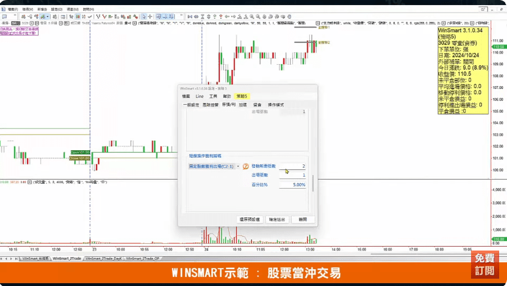The image size is (507, 286).
Task: Click the highlighted 策略5 menu item
Action: pyautogui.click(x=242, y=96)
